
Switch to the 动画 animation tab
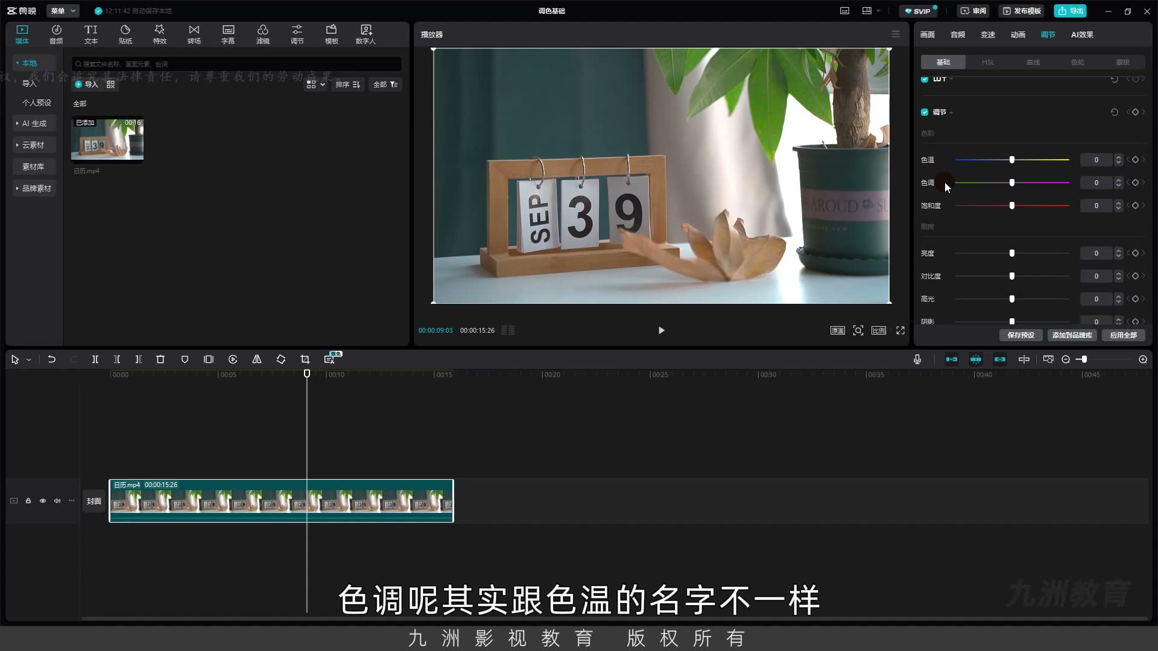point(1018,34)
